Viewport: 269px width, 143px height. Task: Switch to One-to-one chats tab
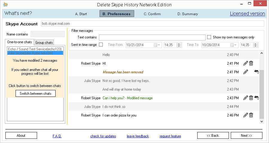pyautogui.click(x=19, y=42)
